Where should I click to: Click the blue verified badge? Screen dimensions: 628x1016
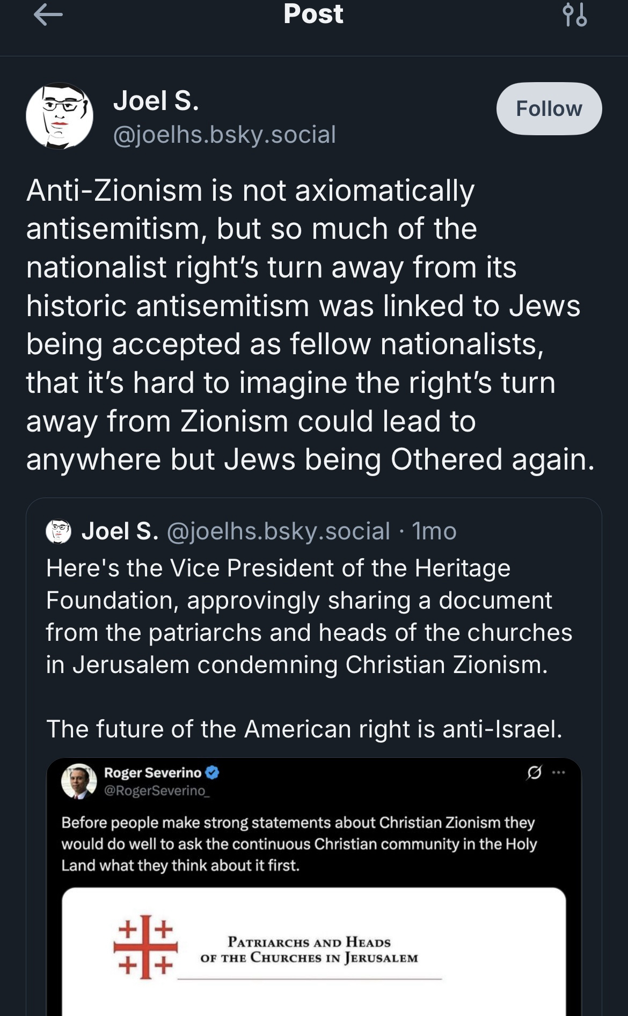(213, 773)
